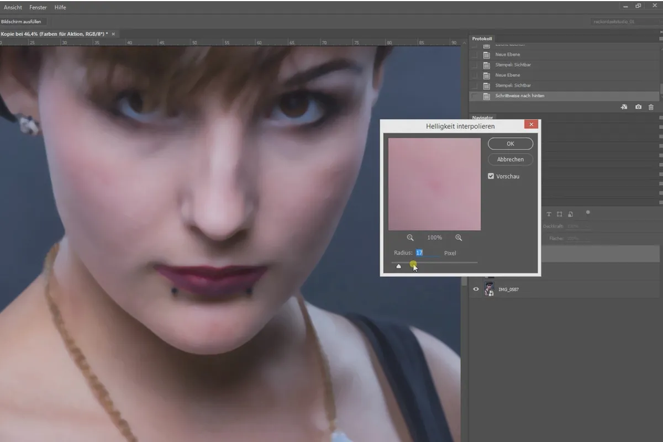Open the Hilfe menu

[x=60, y=7]
